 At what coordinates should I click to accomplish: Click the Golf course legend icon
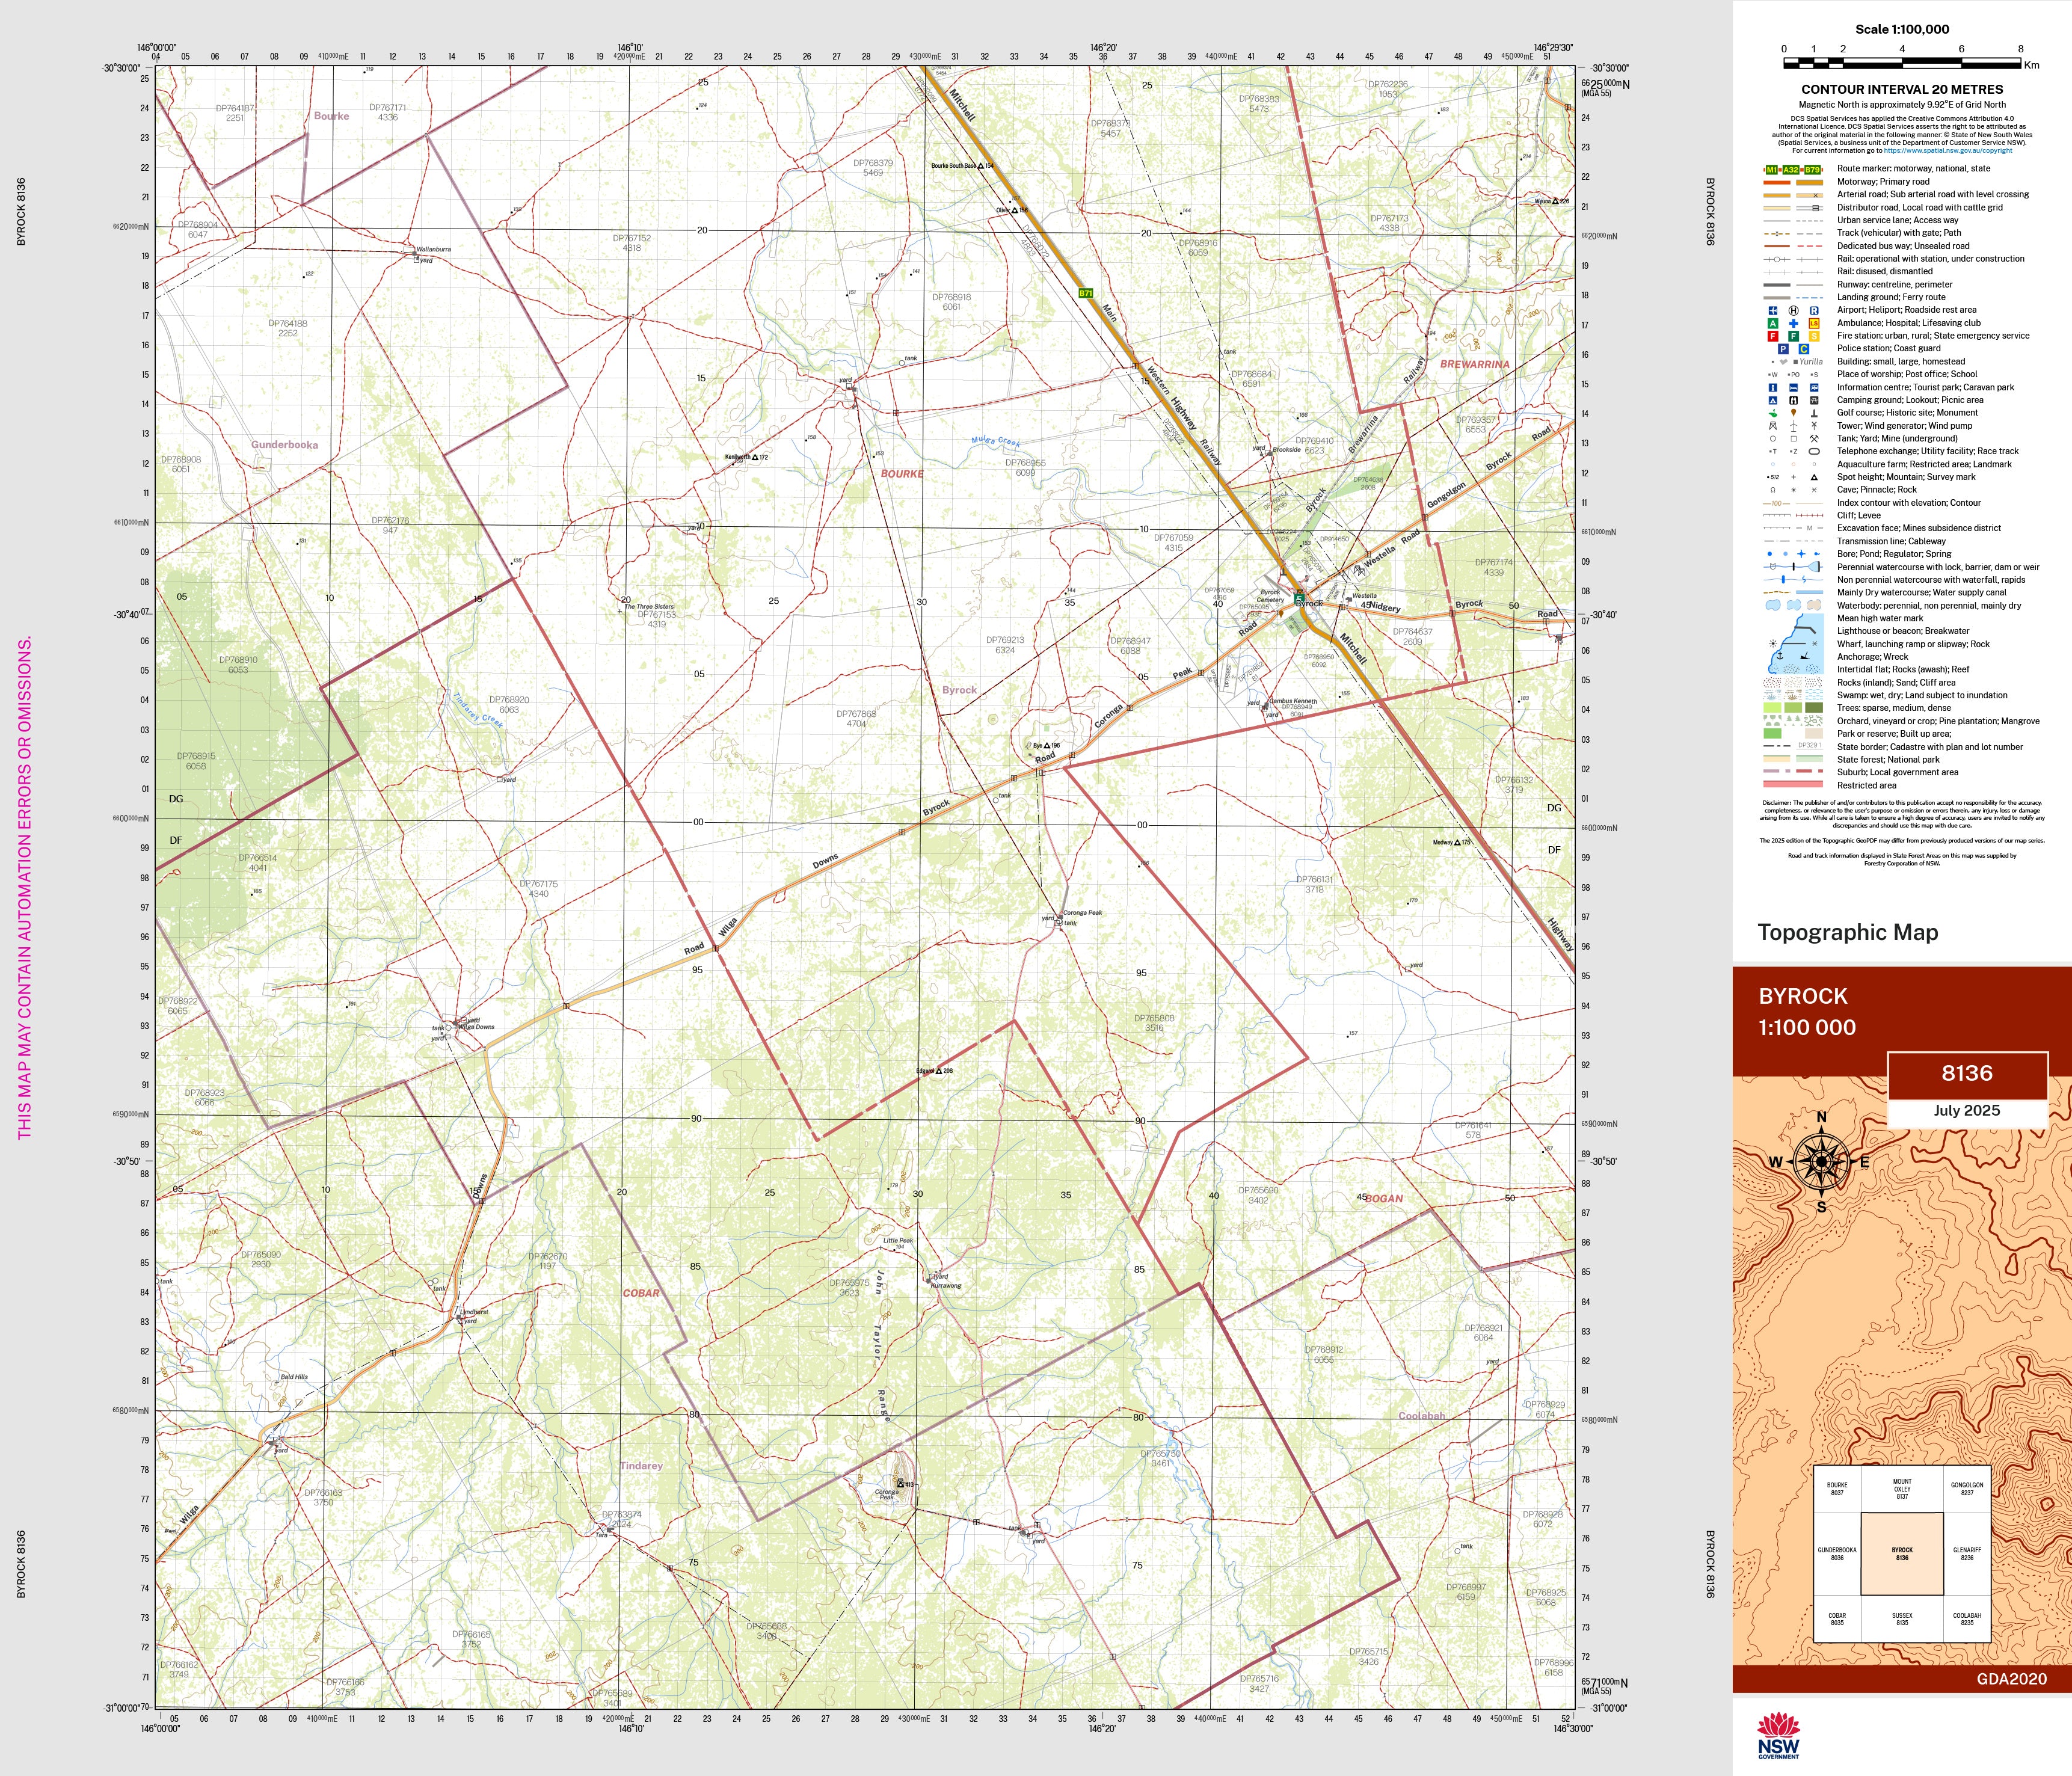[x=1772, y=413]
